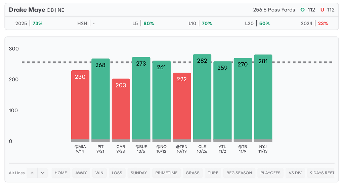Enable the LOSS filter chip

(x=117, y=173)
